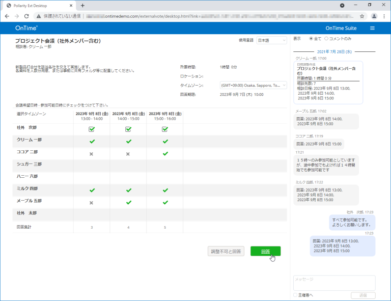Open a new tab with plus icon

point(82,6)
